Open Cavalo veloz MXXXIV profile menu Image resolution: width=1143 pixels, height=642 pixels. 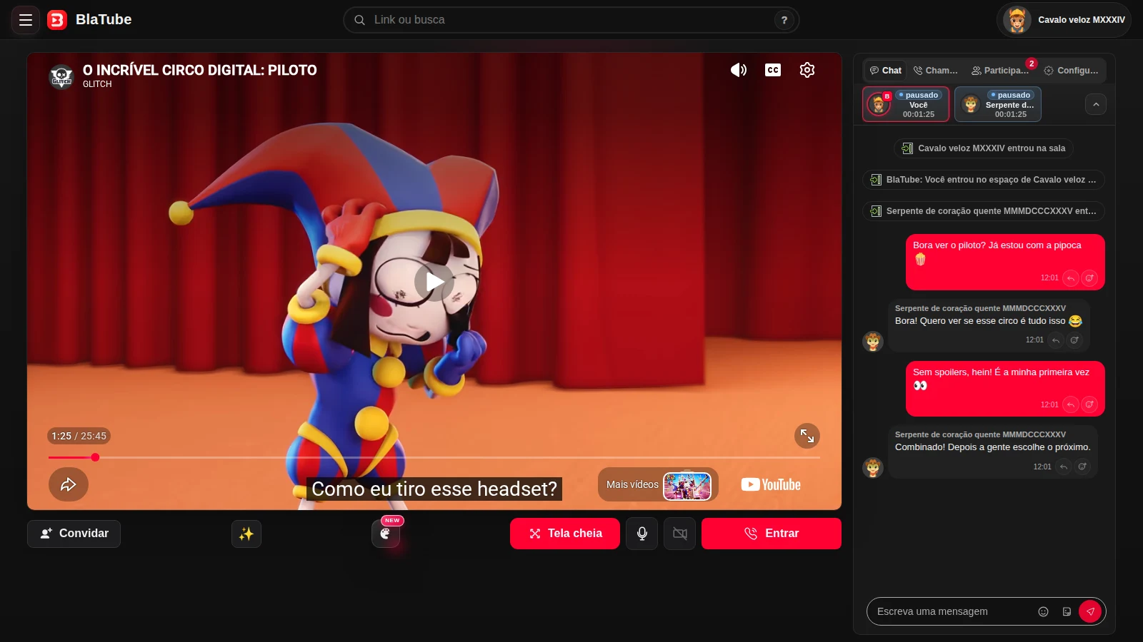[x=1064, y=20]
